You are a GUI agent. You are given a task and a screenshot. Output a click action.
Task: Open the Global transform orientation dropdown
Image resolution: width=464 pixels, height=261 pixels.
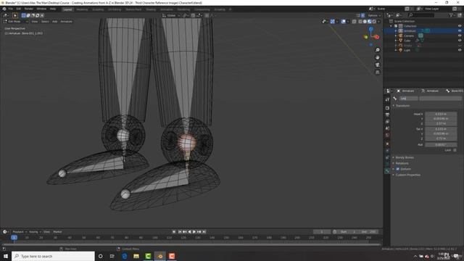point(171,15)
